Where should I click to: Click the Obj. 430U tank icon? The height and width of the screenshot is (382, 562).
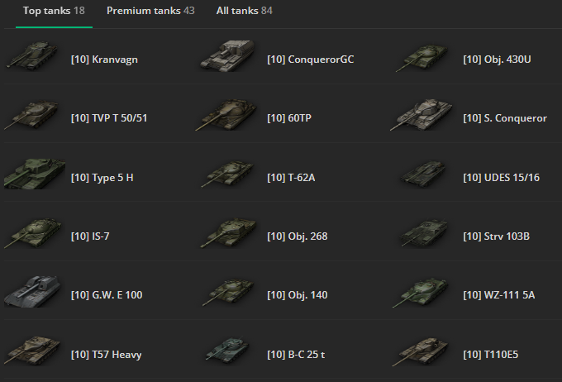click(x=422, y=57)
